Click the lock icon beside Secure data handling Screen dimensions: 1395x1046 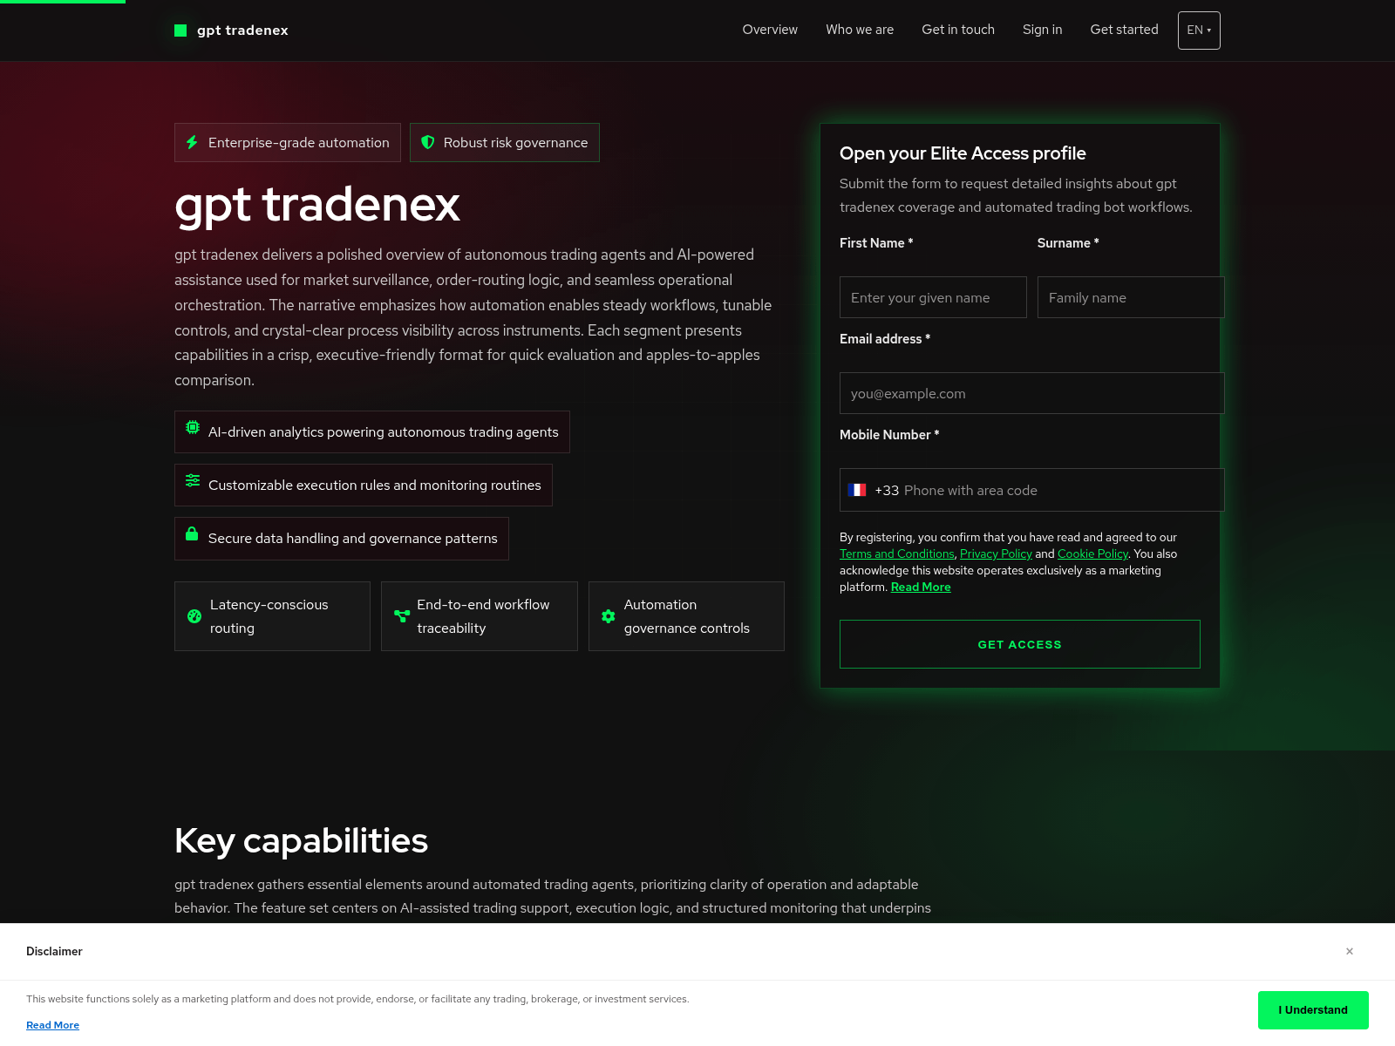[192, 533]
